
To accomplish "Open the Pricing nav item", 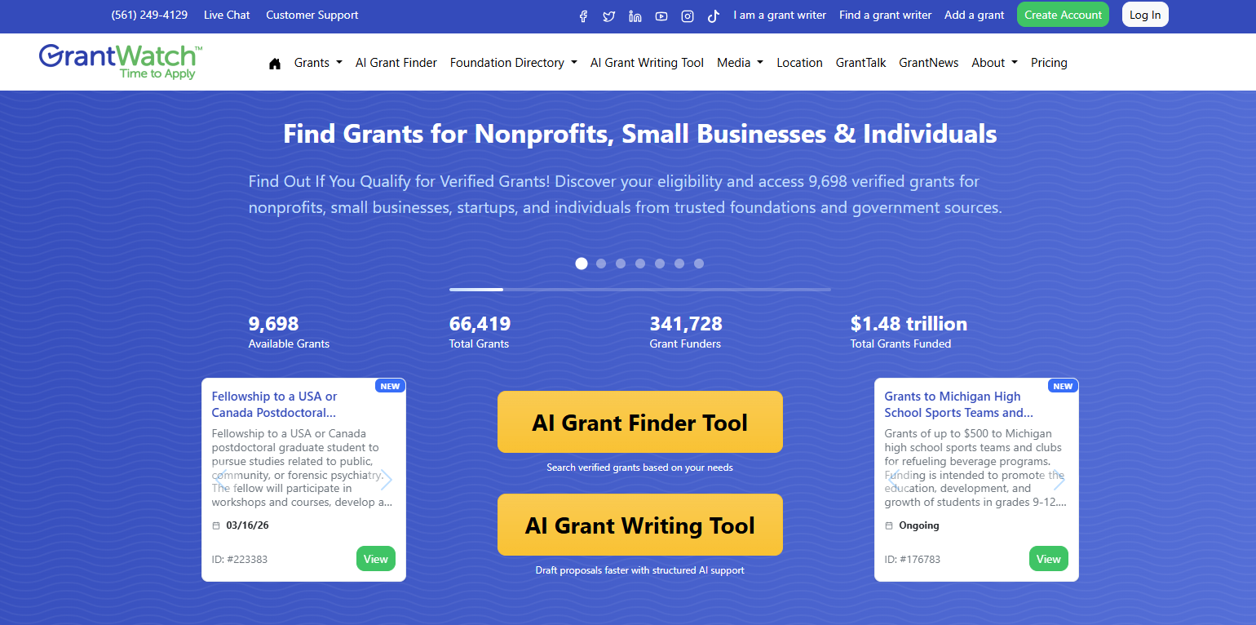I will (1049, 63).
